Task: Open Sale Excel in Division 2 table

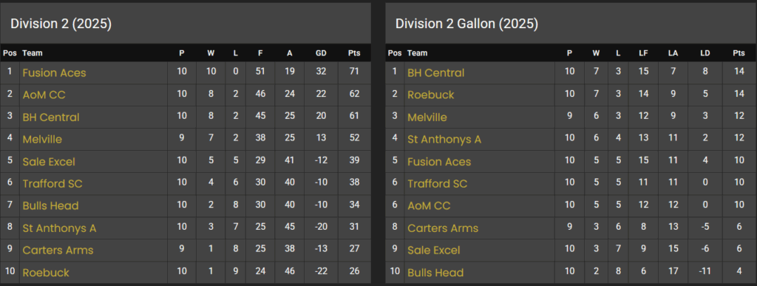Action: click(49, 162)
